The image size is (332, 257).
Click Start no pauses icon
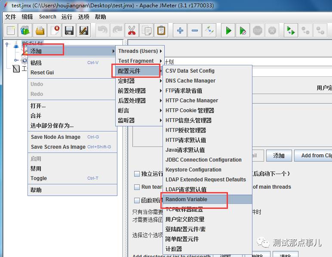(243, 31)
